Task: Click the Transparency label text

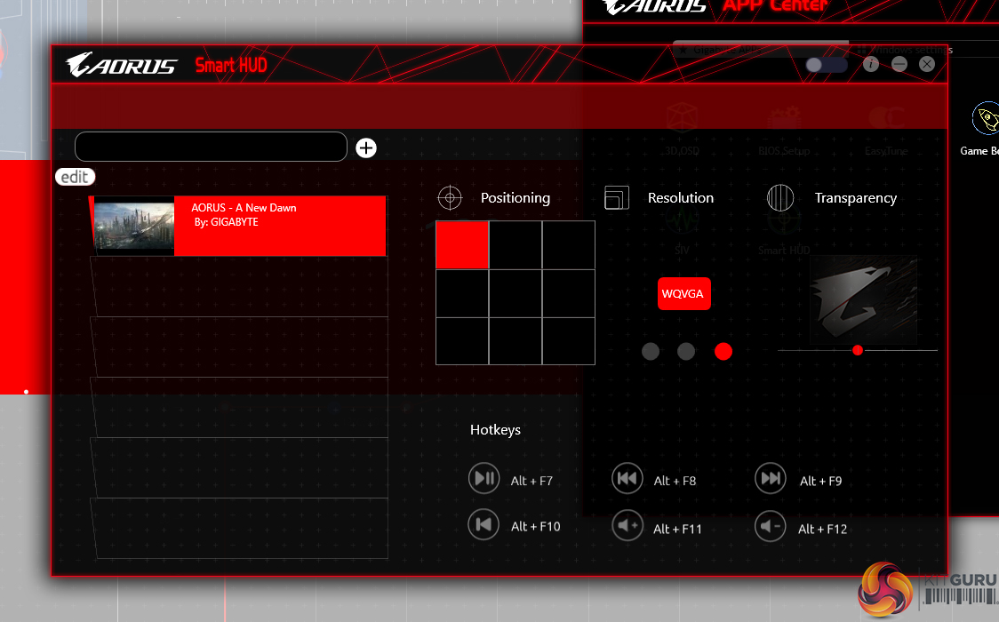Action: tap(856, 198)
